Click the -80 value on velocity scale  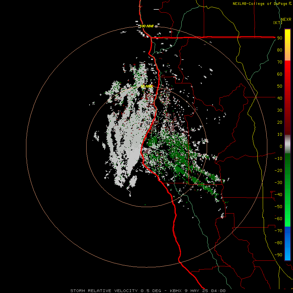pyautogui.click(x=278, y=243)
